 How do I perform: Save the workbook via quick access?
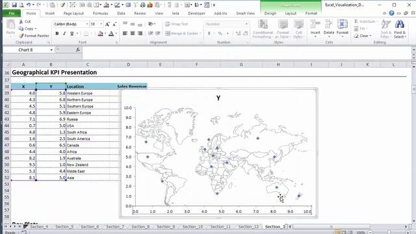(14, 5)
